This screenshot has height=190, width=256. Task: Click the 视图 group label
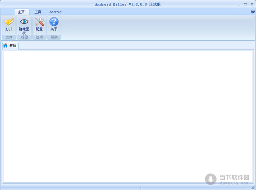click(x=24, y=37)
